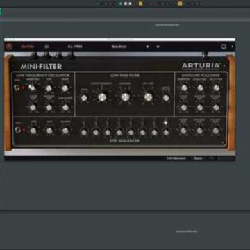
Task: Click the Emphasis knob in Low Pass Filter
Action: pyautogui.click(x=125, y=97)
